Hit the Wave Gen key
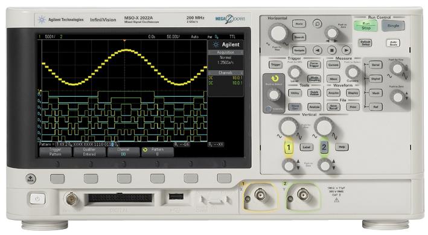Screen dimensions: 428x235 click(x=295, y=107)
